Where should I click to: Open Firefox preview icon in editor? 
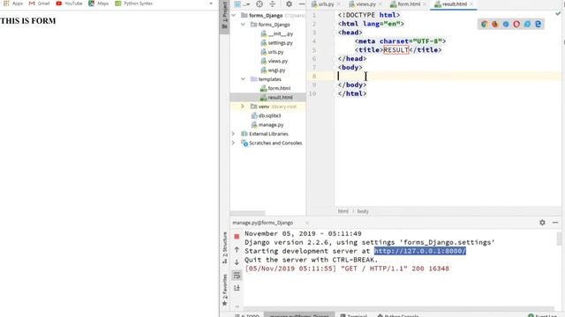tap(494, 24)
